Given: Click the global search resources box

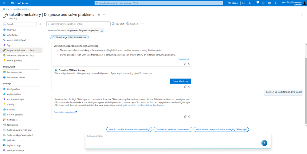Looking at the screenshot, I should 159,3.
